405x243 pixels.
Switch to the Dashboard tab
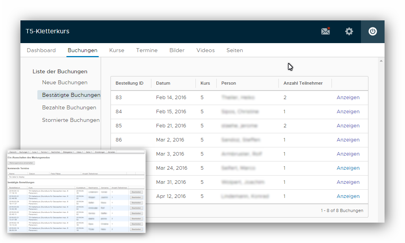click(x=41, y=50)
